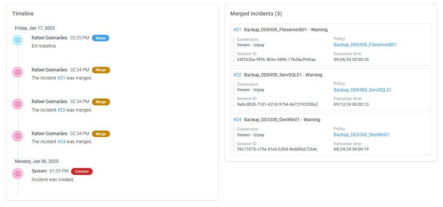Click the Merge badge on the #21 merge entry
Screen dimensions: 443x207
click(101, 70)
